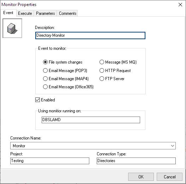Click the 'Event to monitor:' group label
This screenshot has height=184, width=186.
(52, 48)
